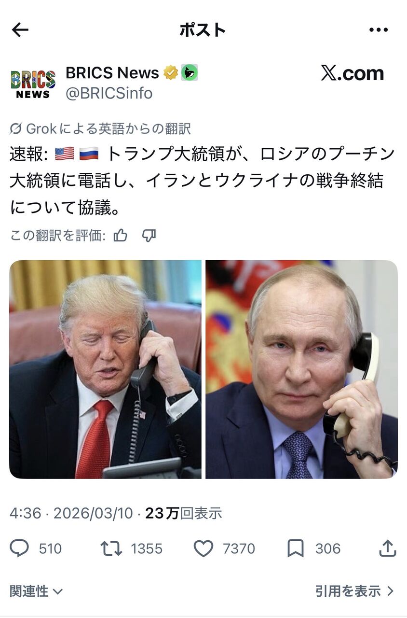Rate translation with thumbs down
The width and height of the screenshot is (407, 618).
(x=149, y=236)
